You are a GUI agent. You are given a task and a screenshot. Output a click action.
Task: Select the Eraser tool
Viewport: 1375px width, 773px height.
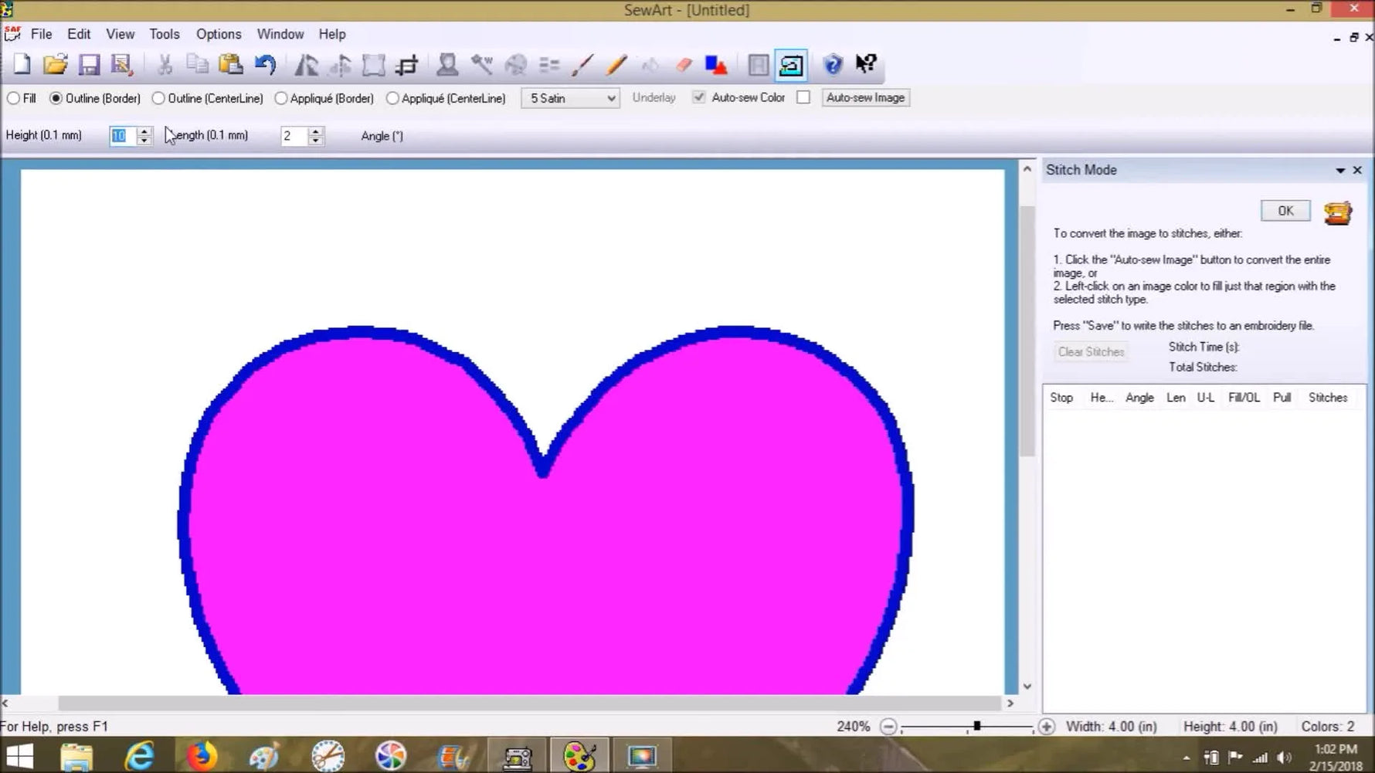tap(683, 65)
